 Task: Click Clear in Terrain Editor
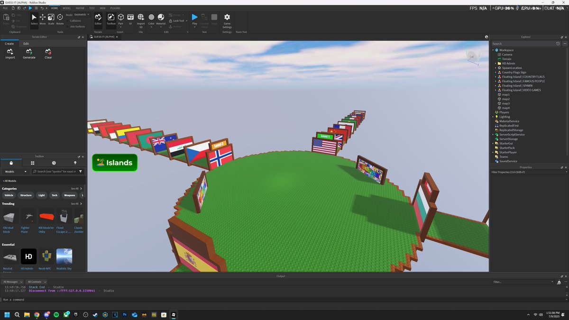(48, 54)
